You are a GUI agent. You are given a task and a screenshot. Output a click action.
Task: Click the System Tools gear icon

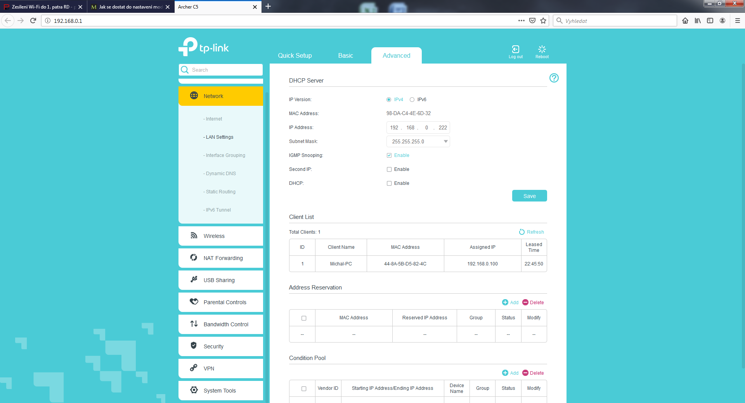(194, 390)
